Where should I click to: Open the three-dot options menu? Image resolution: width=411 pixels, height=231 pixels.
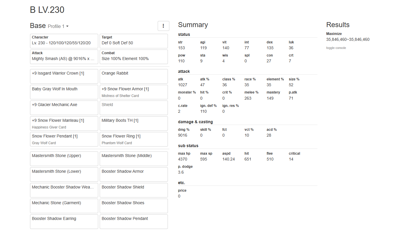click(163, 26)
